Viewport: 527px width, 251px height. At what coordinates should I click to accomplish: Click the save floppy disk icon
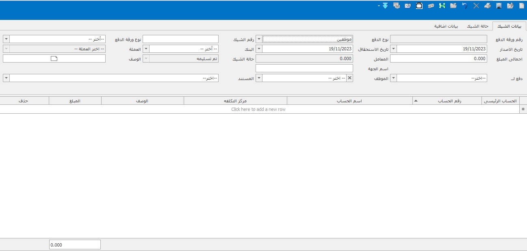(499, 6)
